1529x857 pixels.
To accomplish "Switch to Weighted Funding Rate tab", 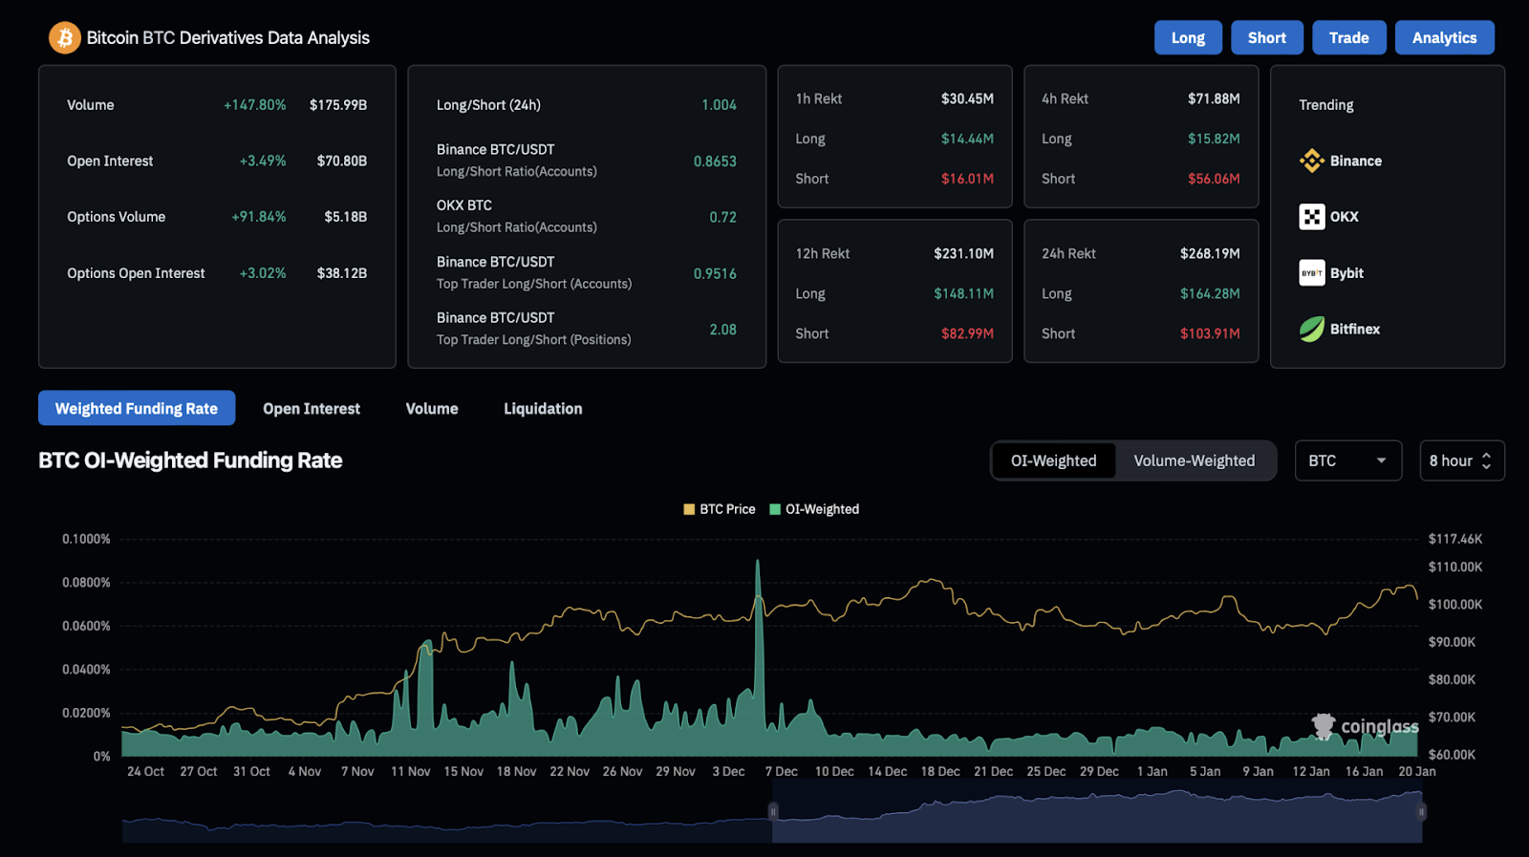I will coord(137,408).
